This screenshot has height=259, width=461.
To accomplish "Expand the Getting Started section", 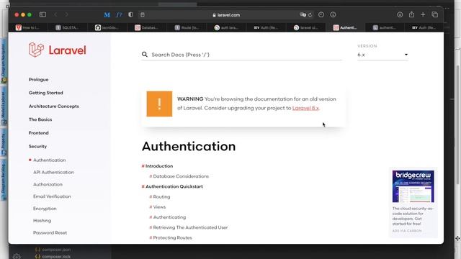I will click(46, 93).
